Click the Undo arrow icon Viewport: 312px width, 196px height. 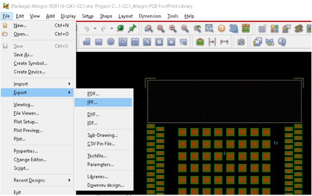tap(87, 29)
